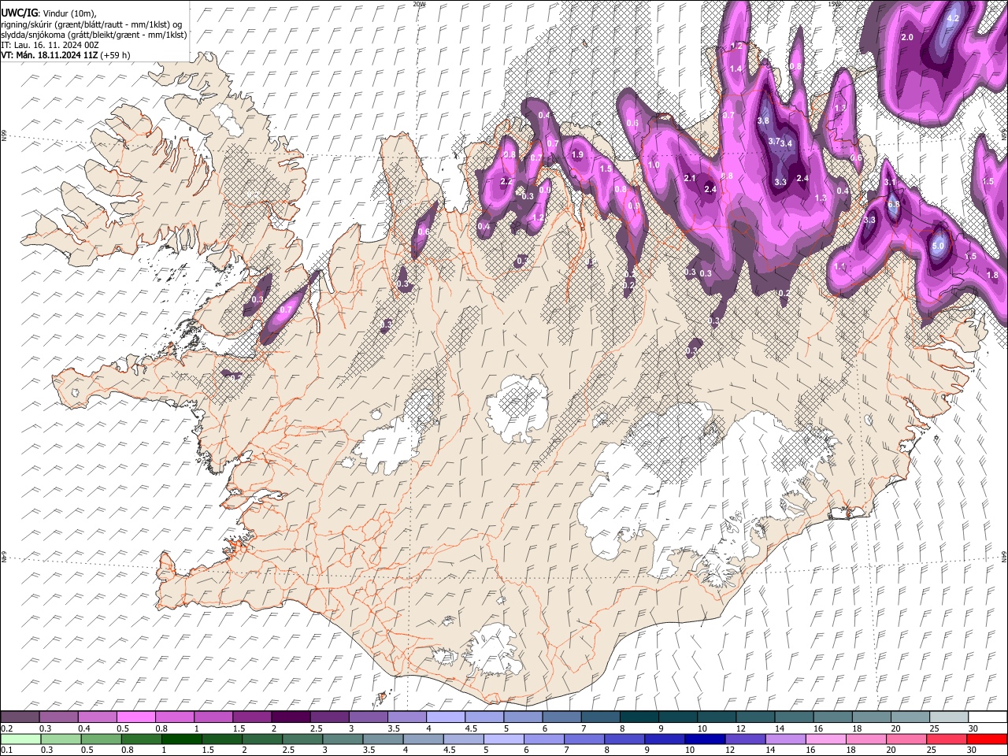Click the 3.1 precipitation value label
This screenshot has width=1008, height=756.
click(891, 182)
